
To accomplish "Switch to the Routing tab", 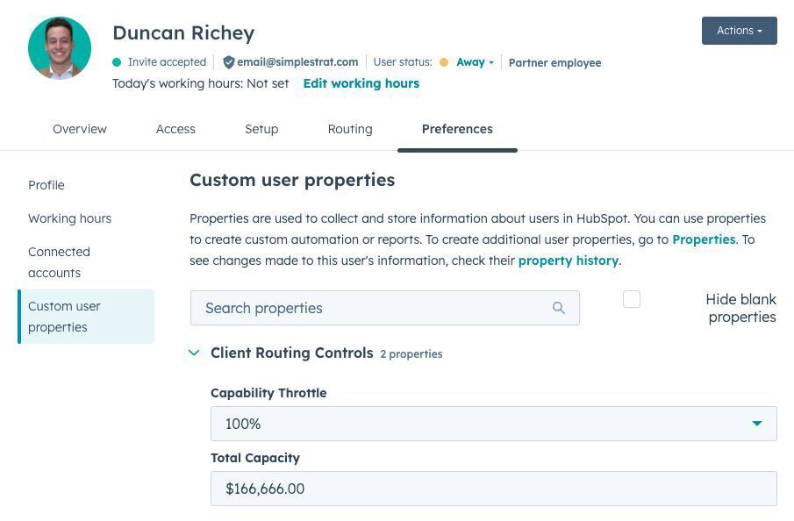I will click(x=349, y=129).
